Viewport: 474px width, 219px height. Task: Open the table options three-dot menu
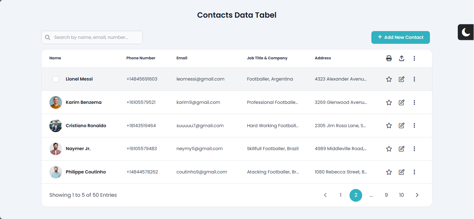[414, 58]
